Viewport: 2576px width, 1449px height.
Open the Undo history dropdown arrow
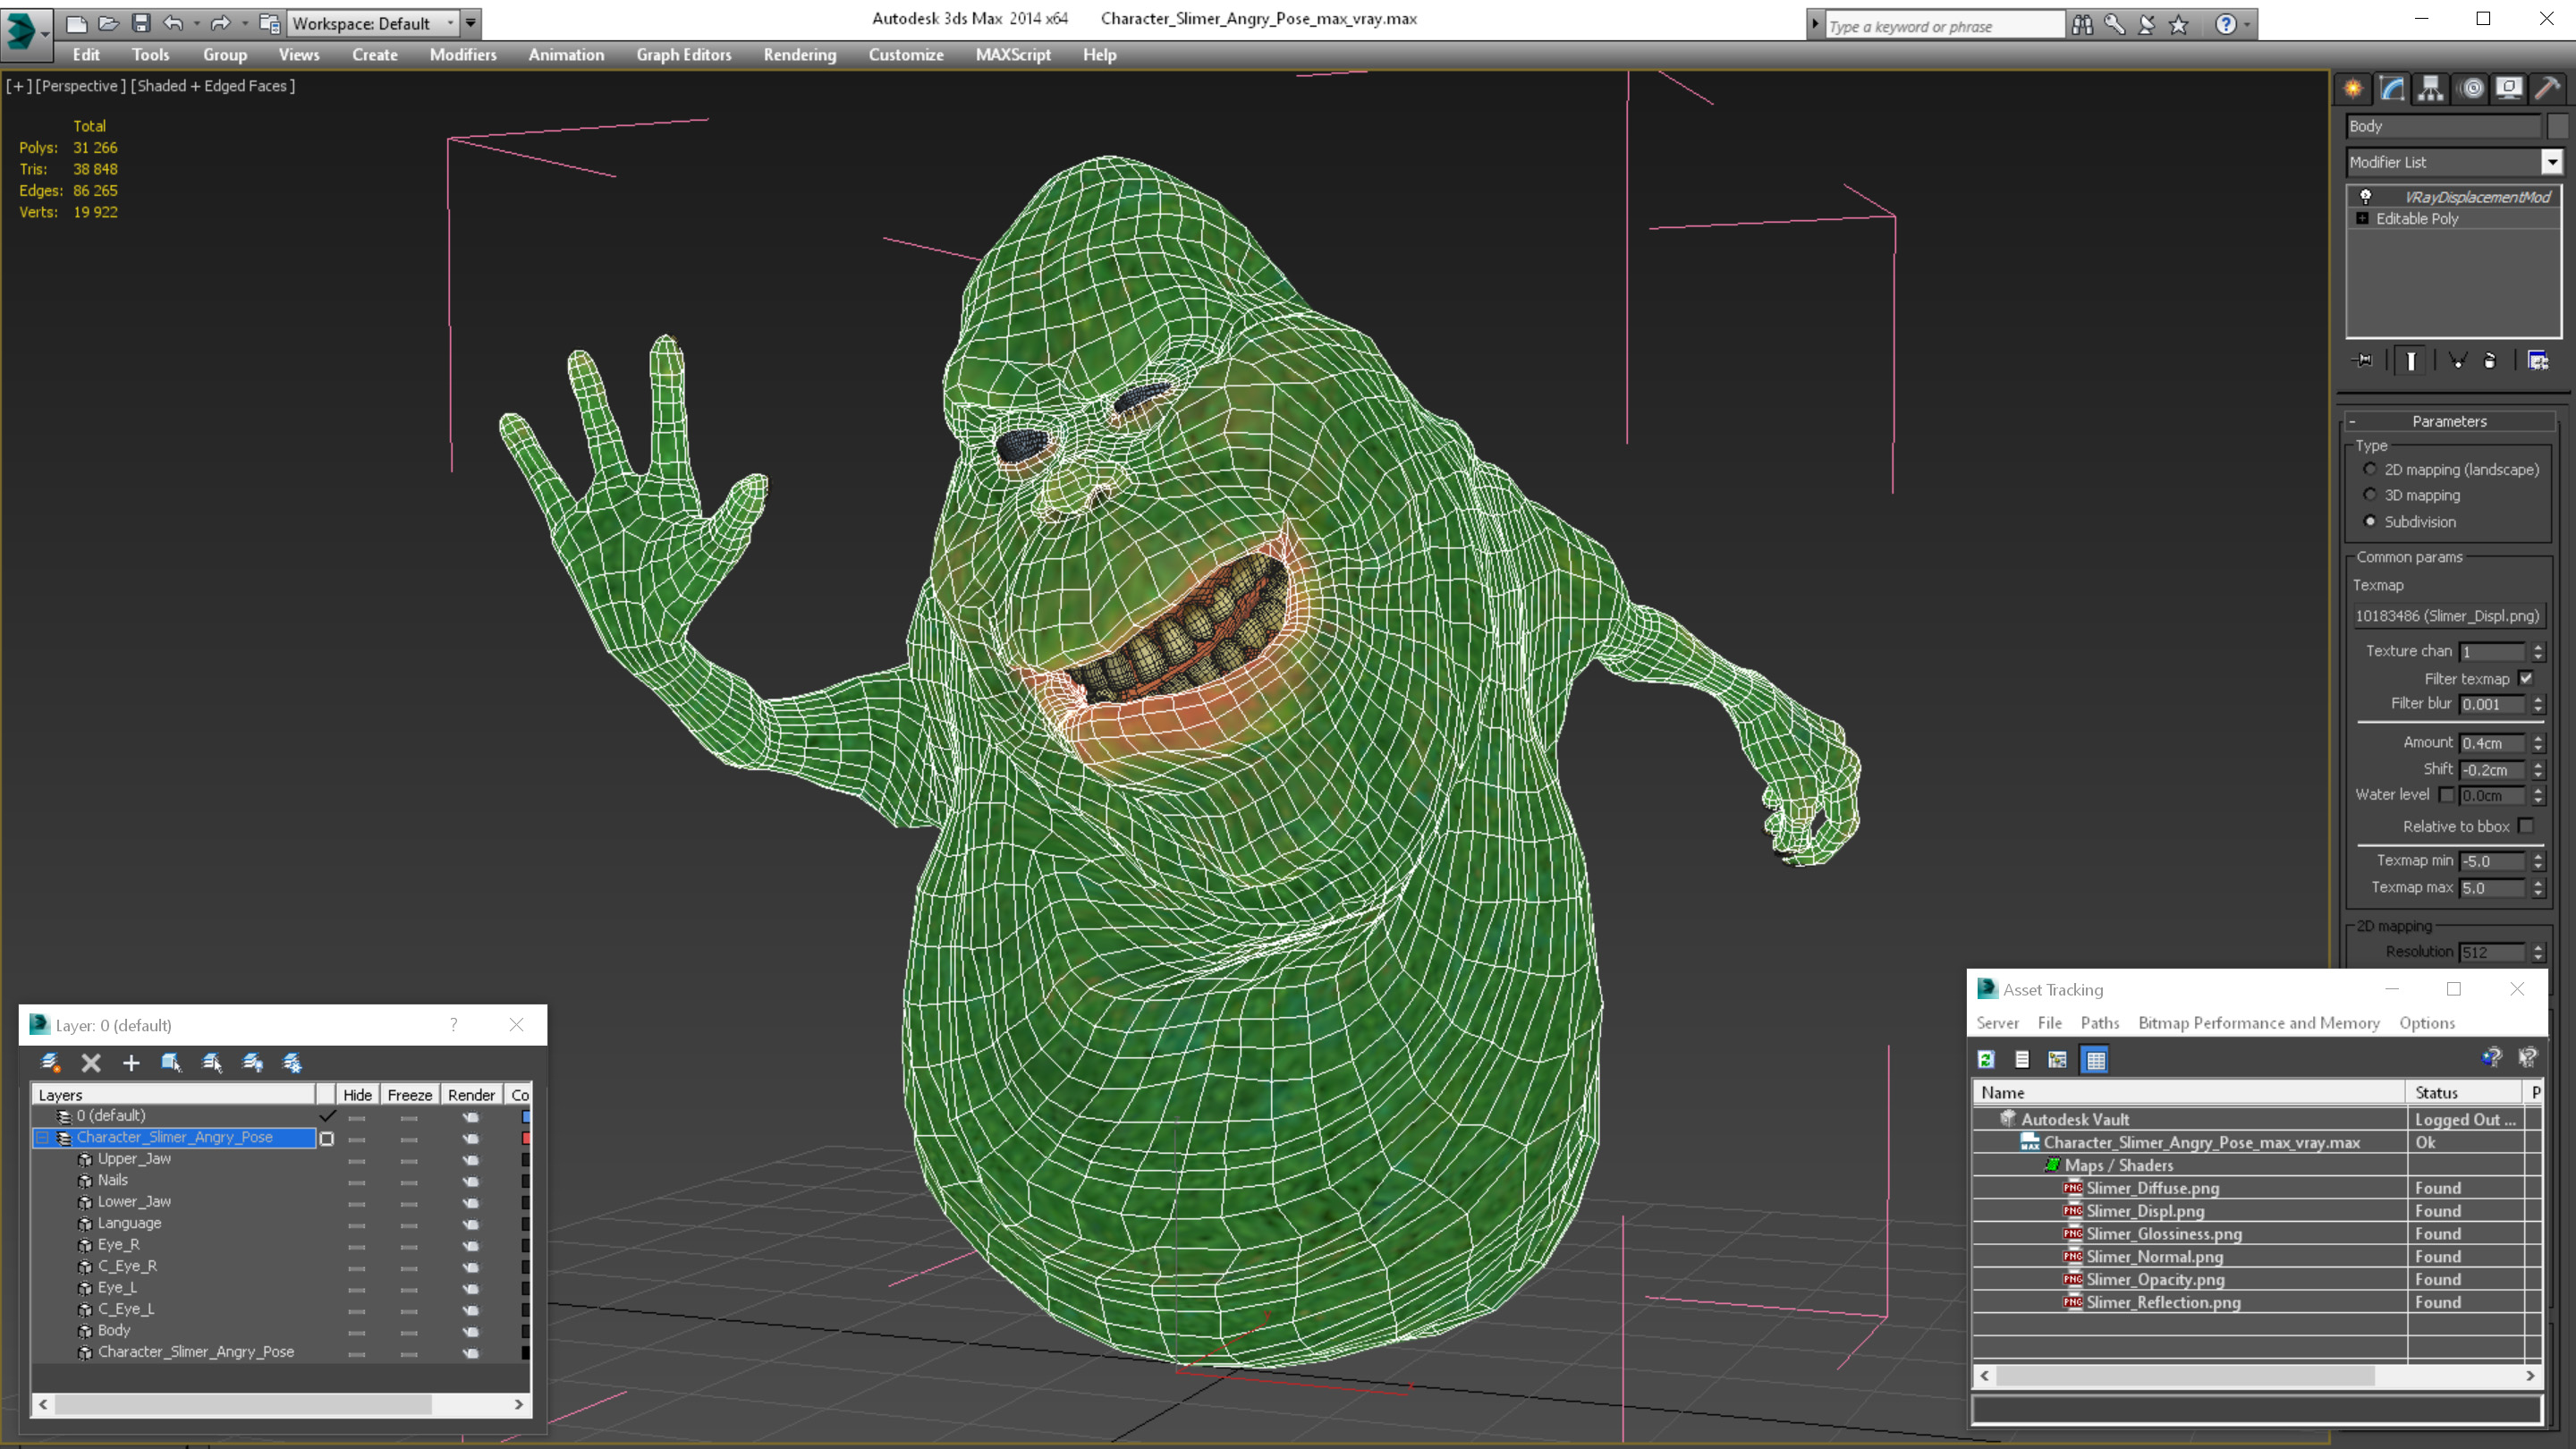coord(196,22)
